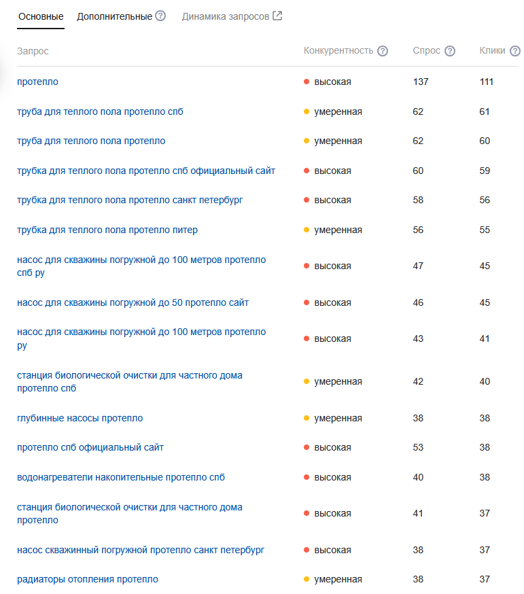Select demand value 42
This screenshot has height=594, width=524.
click(x=418, y=381)
